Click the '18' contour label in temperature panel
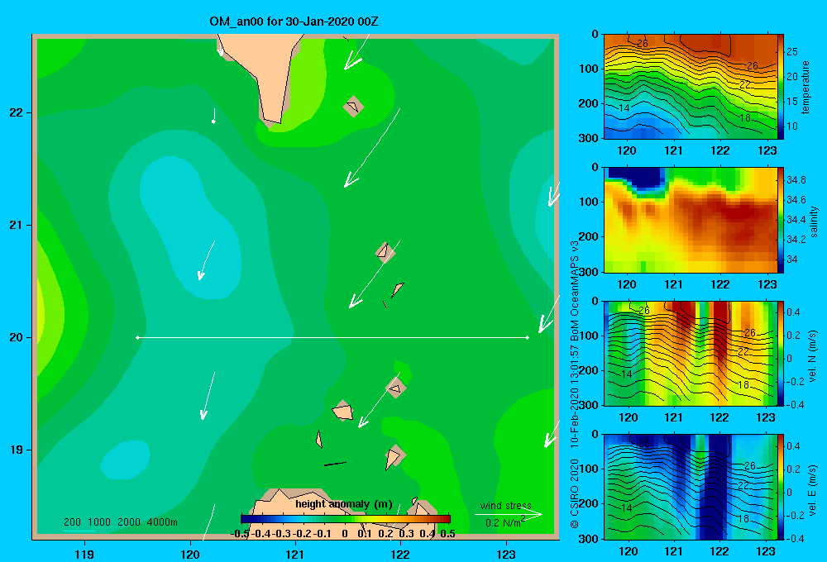 click(x=745, y=117)
